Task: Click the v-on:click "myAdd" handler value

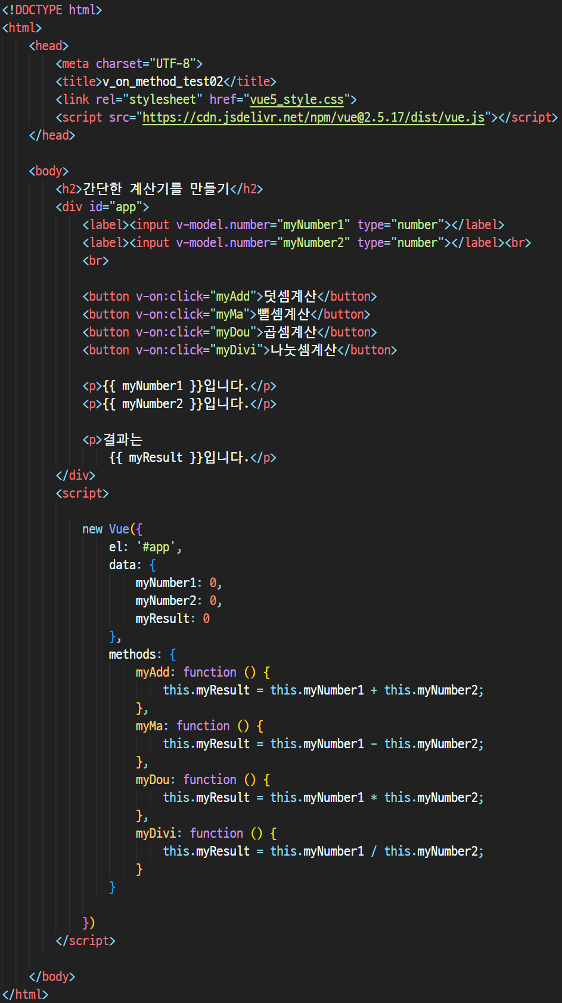Action: (233, 297)
